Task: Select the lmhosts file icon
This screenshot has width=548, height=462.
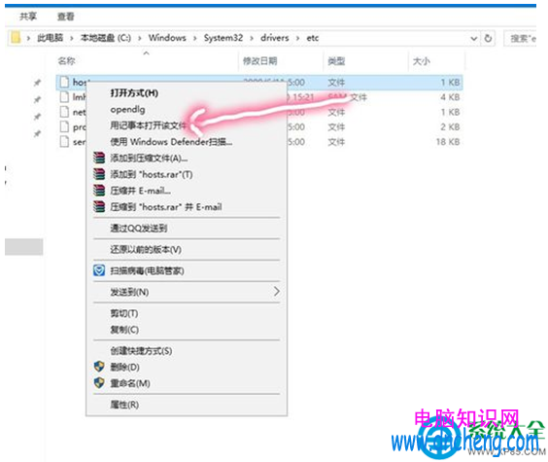Action: click(64, 97)
